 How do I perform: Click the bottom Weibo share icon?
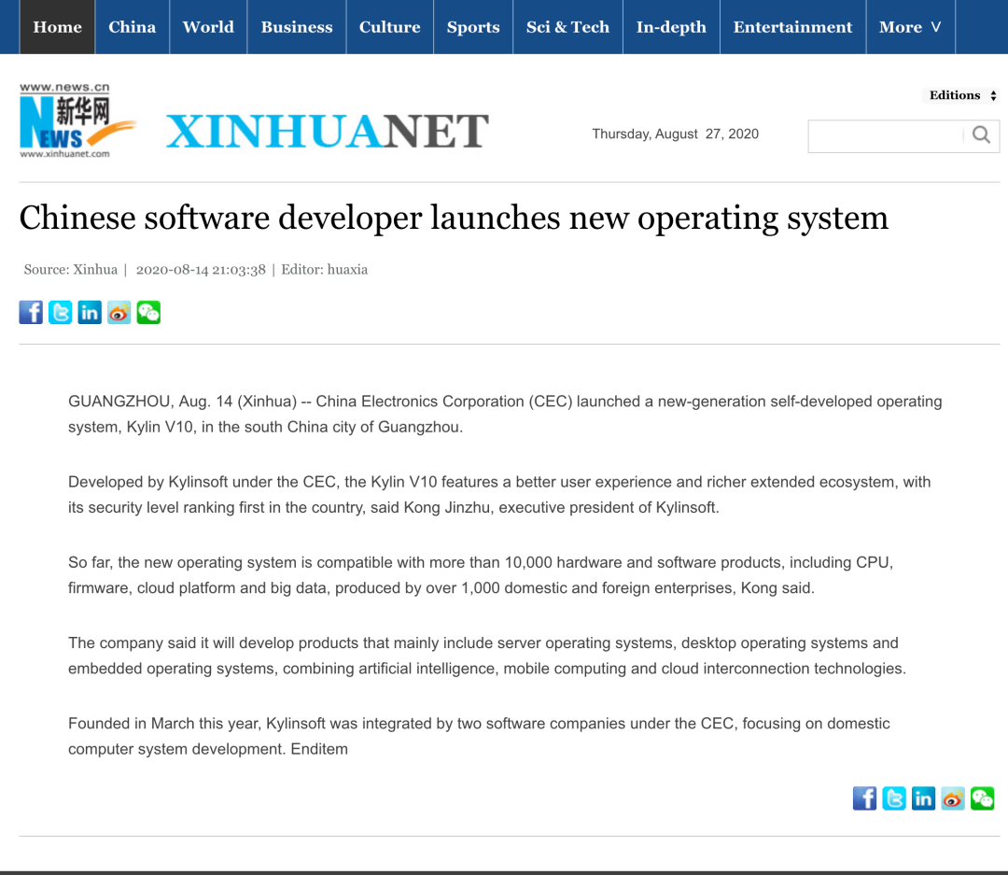[x=953, y=798]
